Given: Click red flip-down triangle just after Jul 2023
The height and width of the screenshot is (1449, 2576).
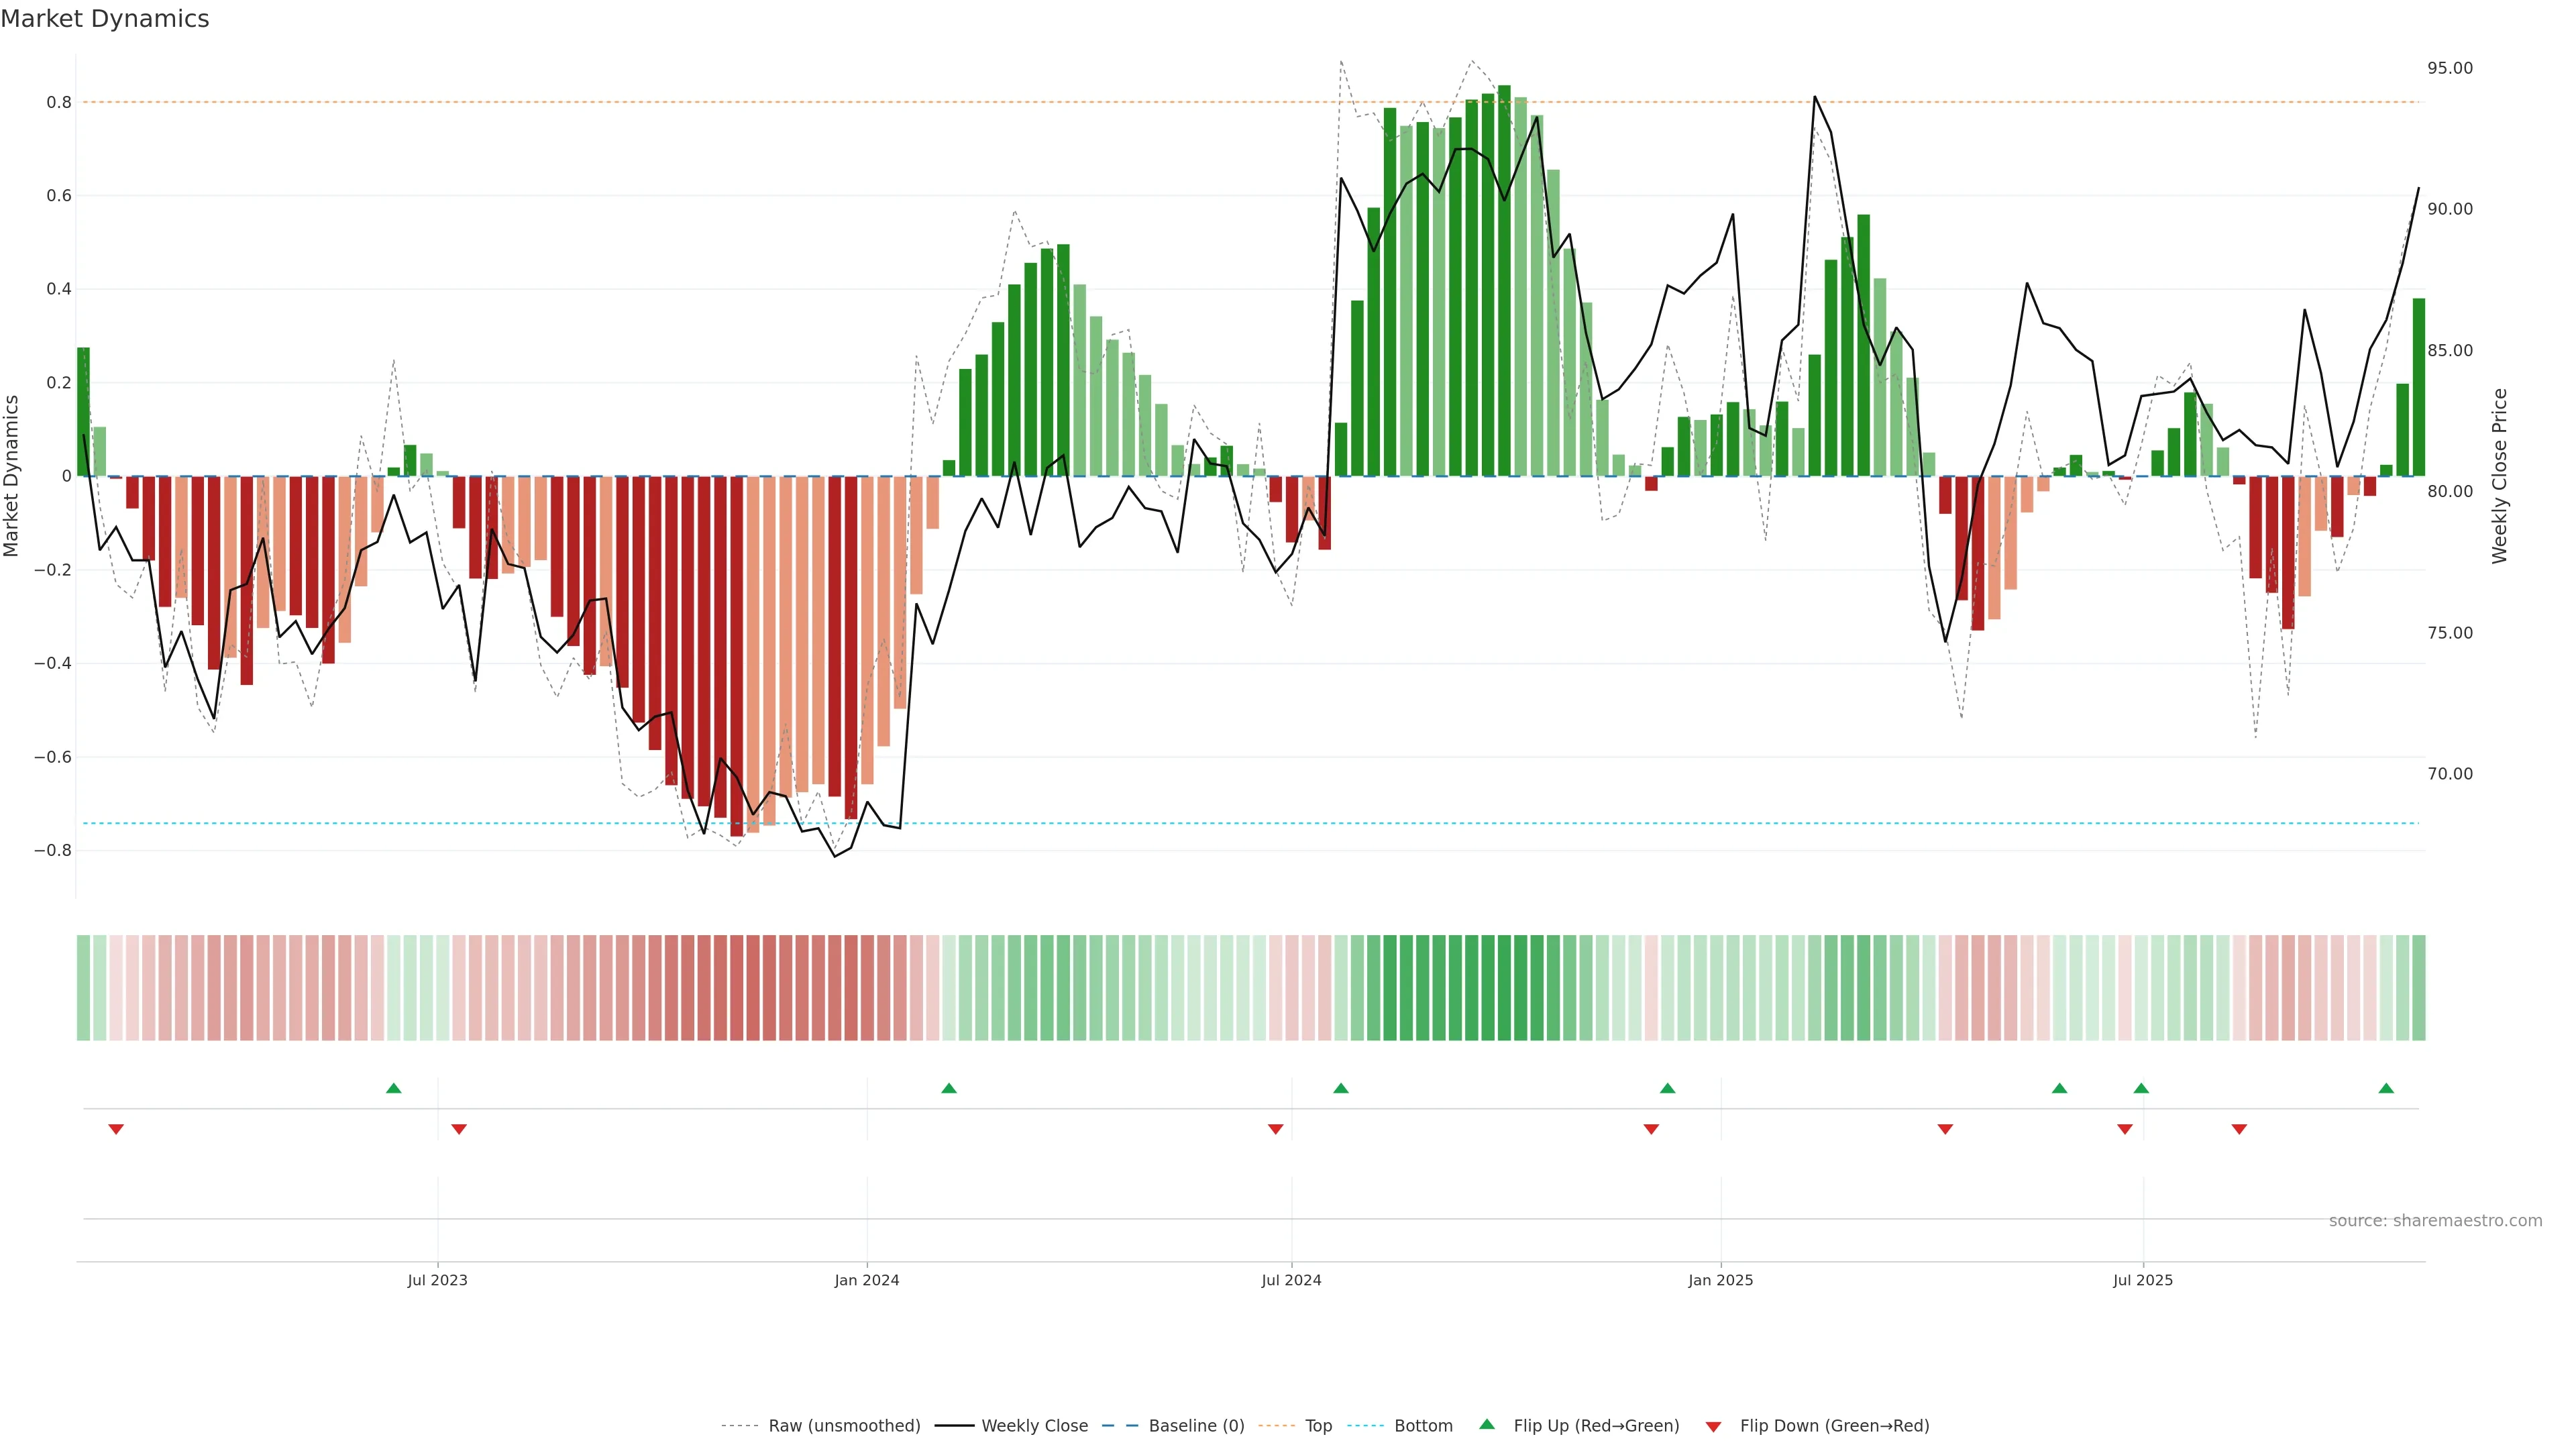Looking at the screenshot, I should [459, 1129].
